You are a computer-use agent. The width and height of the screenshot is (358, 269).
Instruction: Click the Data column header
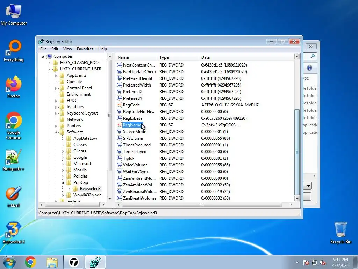click(x=246, y=57)
